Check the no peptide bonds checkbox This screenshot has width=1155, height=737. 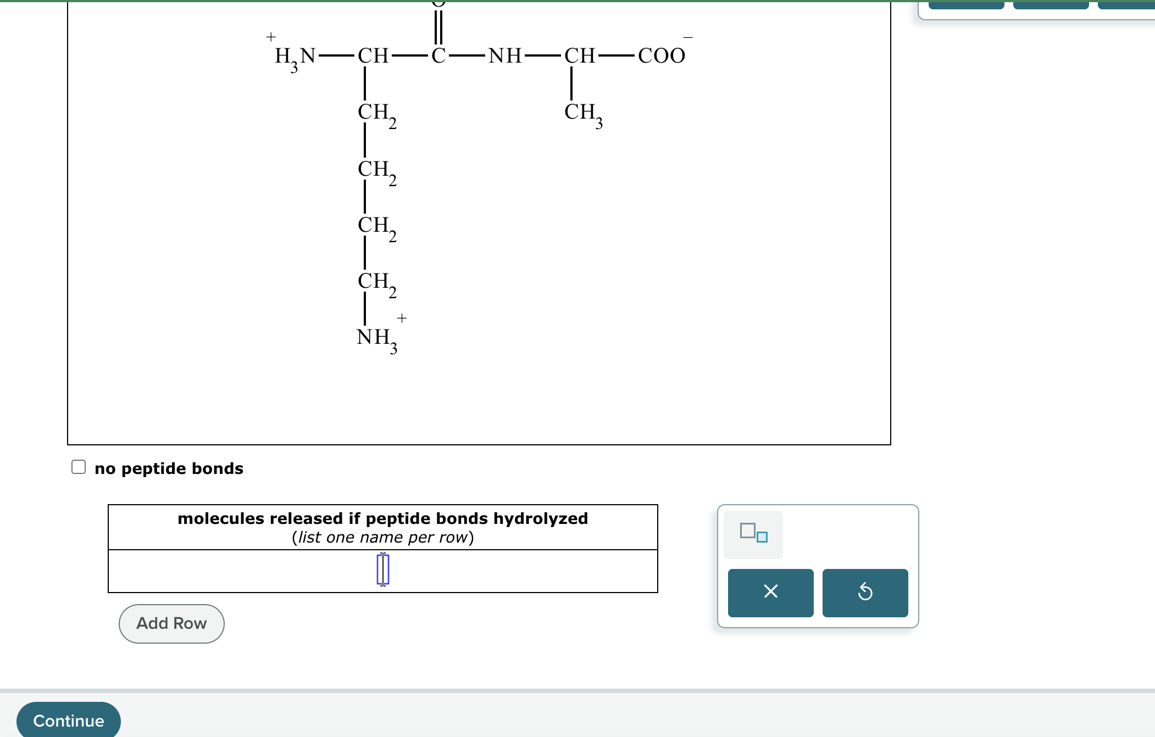[79, 467]
